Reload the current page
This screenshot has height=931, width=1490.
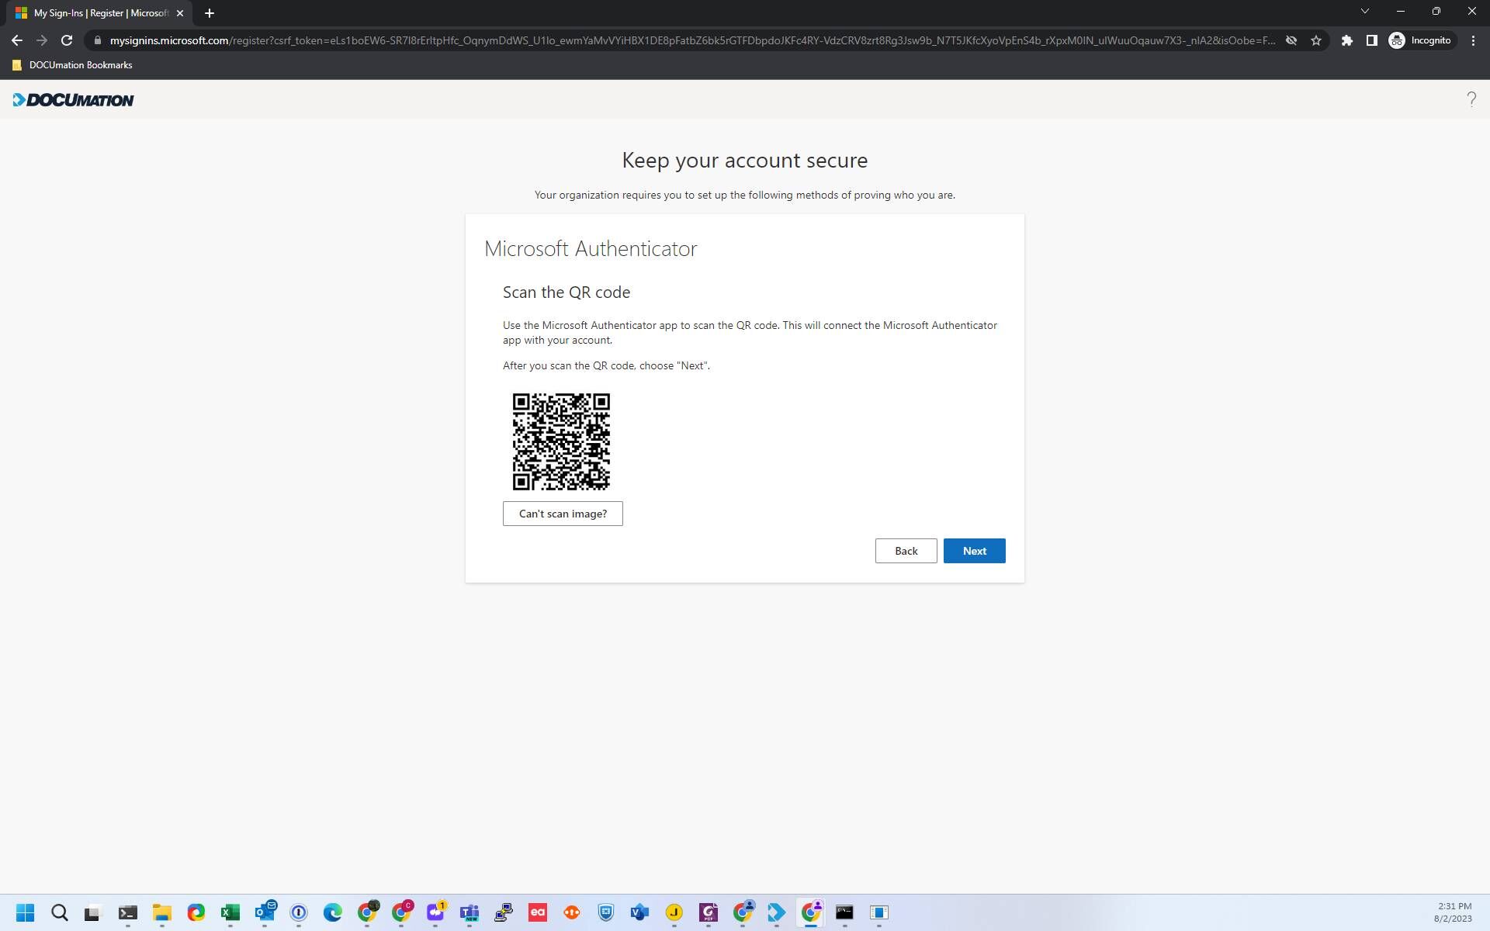(66, 40)
